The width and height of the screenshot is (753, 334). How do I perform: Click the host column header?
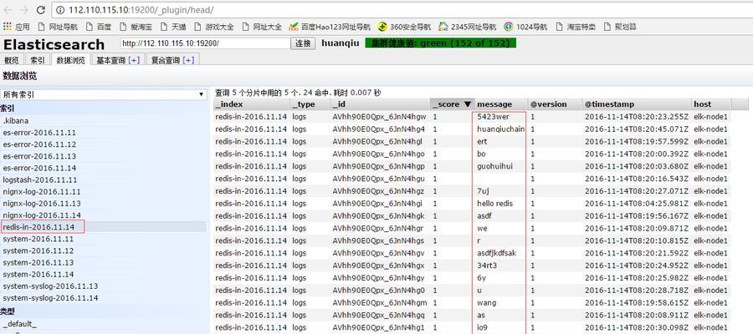pos(712,104)
